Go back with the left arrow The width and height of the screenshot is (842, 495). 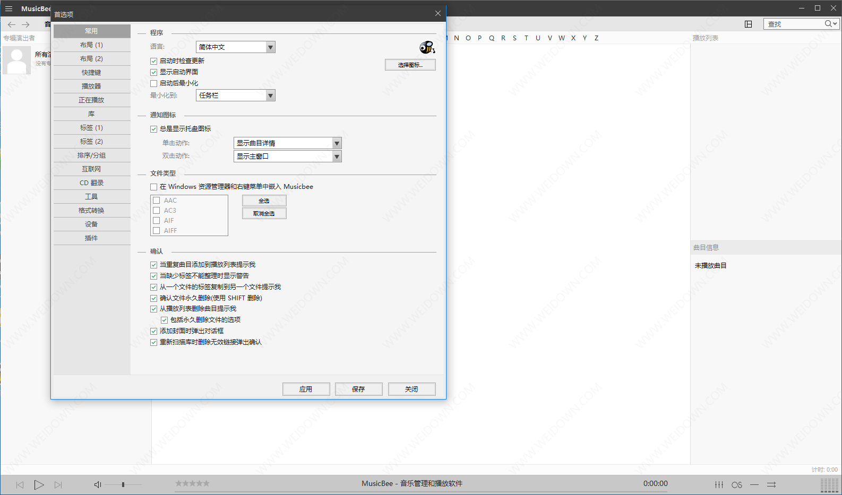pyautogui.click(x=12, y=24)
